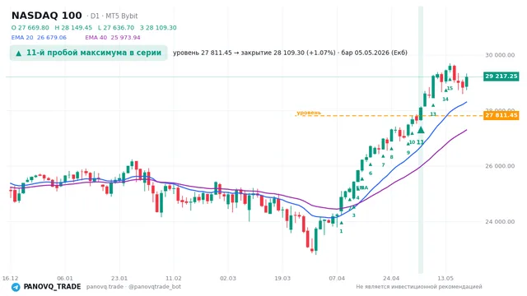Image resolution: width=527 pixels, height=296 pixels.
Task: Click the 30 000.00 price axis label
Action: point(500,55)
